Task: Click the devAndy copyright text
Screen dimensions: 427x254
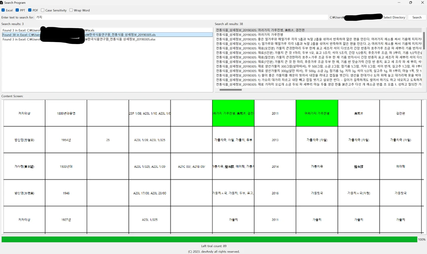Action: point(214,252)
